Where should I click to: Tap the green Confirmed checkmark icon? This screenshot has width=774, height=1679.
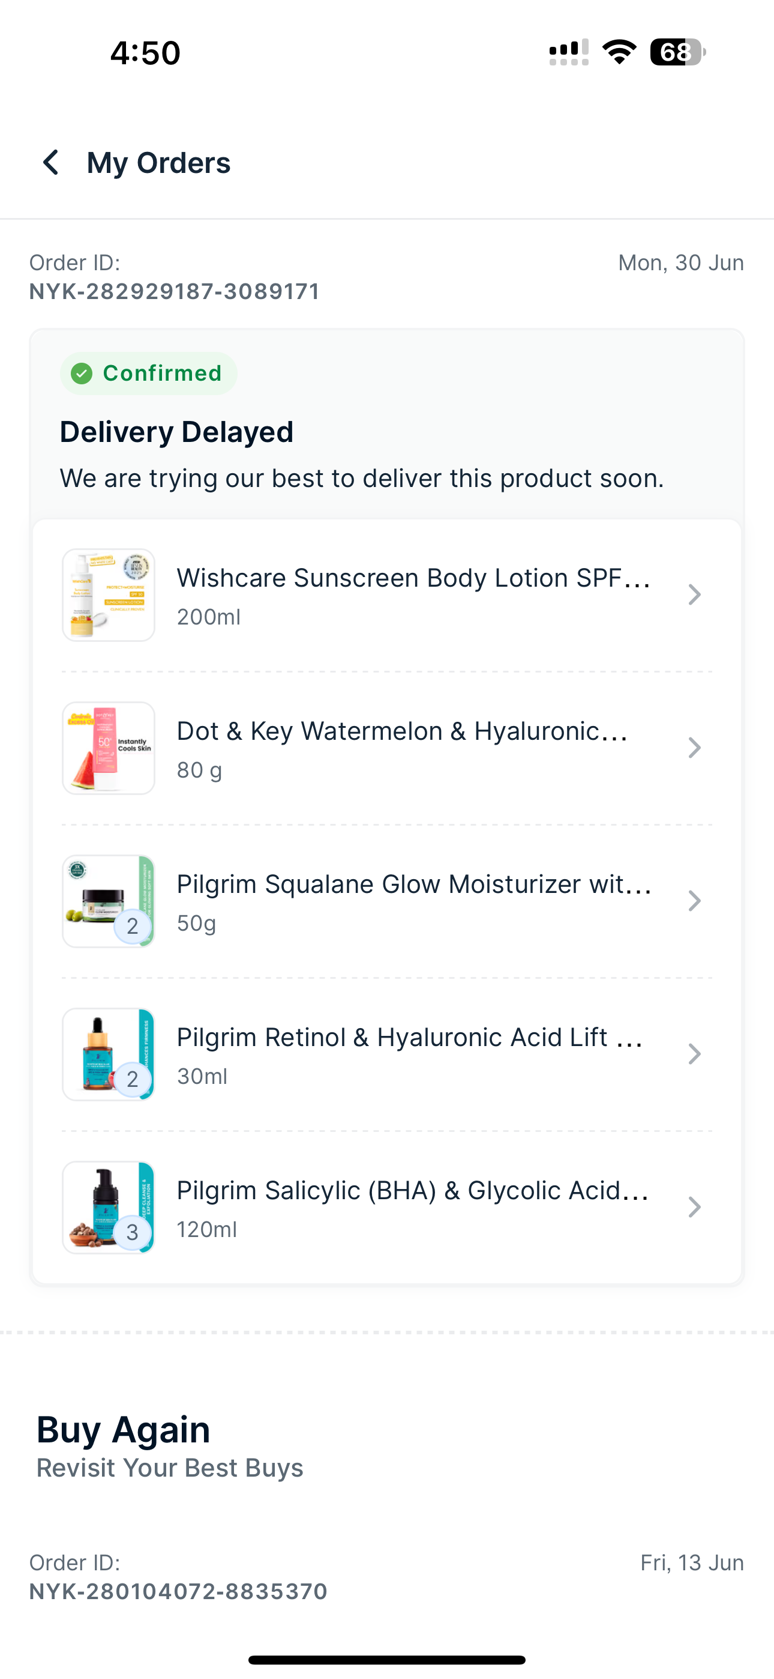(x=82, y=374)
